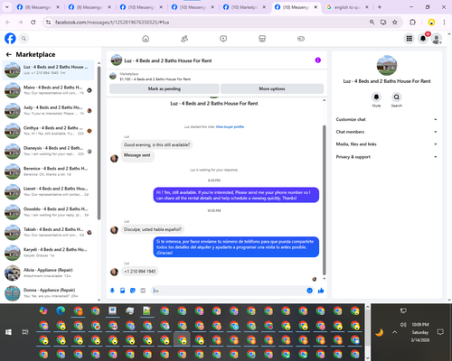The height and width of the screenshot is (361, 452).
Task: Expand Customize chat section
Action: tap(387, 119)
